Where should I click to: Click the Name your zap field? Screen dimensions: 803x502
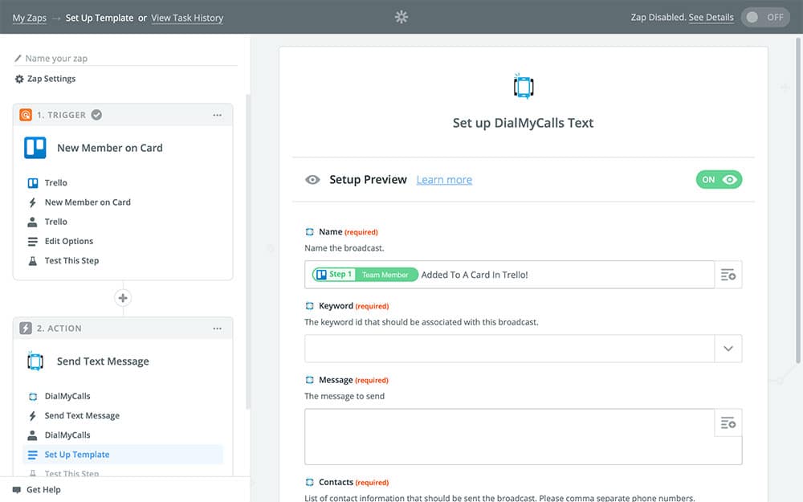[128, 59]
